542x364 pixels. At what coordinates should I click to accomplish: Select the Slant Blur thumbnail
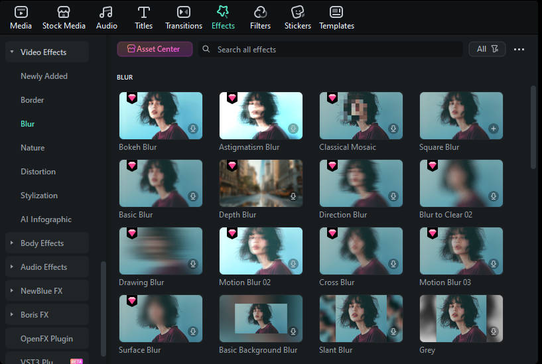pos(361,318)
